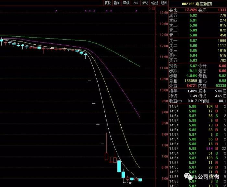
Task: Click the rightmost purple event marker
Action: (136, 11)
